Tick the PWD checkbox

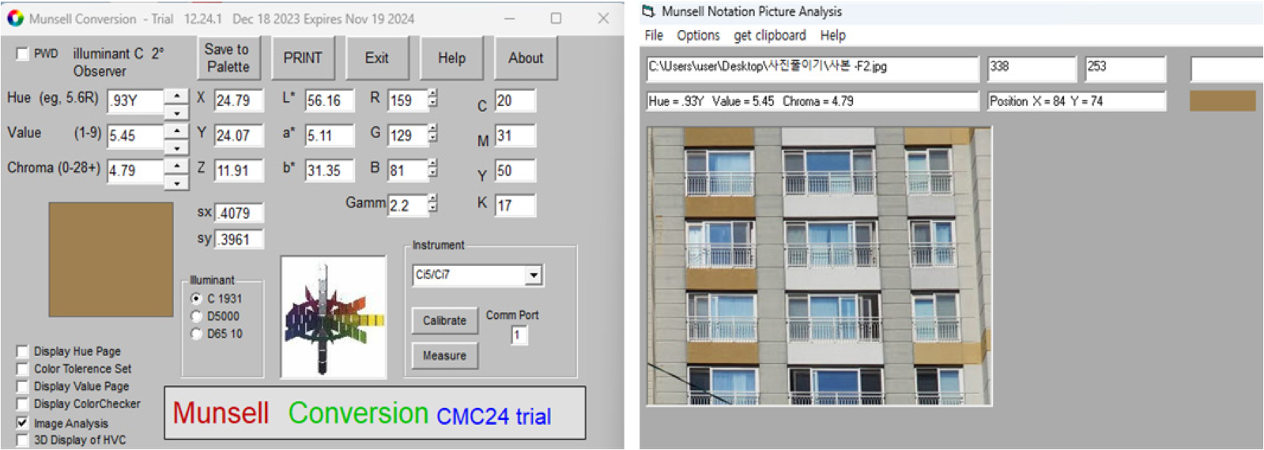pyautogui.click(x=23, y=54)
